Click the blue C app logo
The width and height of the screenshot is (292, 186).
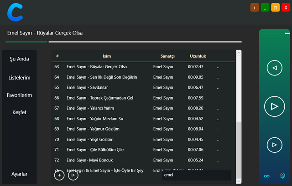pyautogui.click(x=15, y=11)
